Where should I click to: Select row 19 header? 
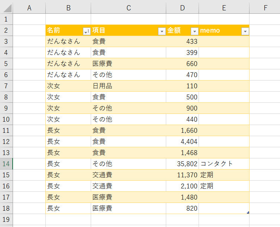click(6, 219)
